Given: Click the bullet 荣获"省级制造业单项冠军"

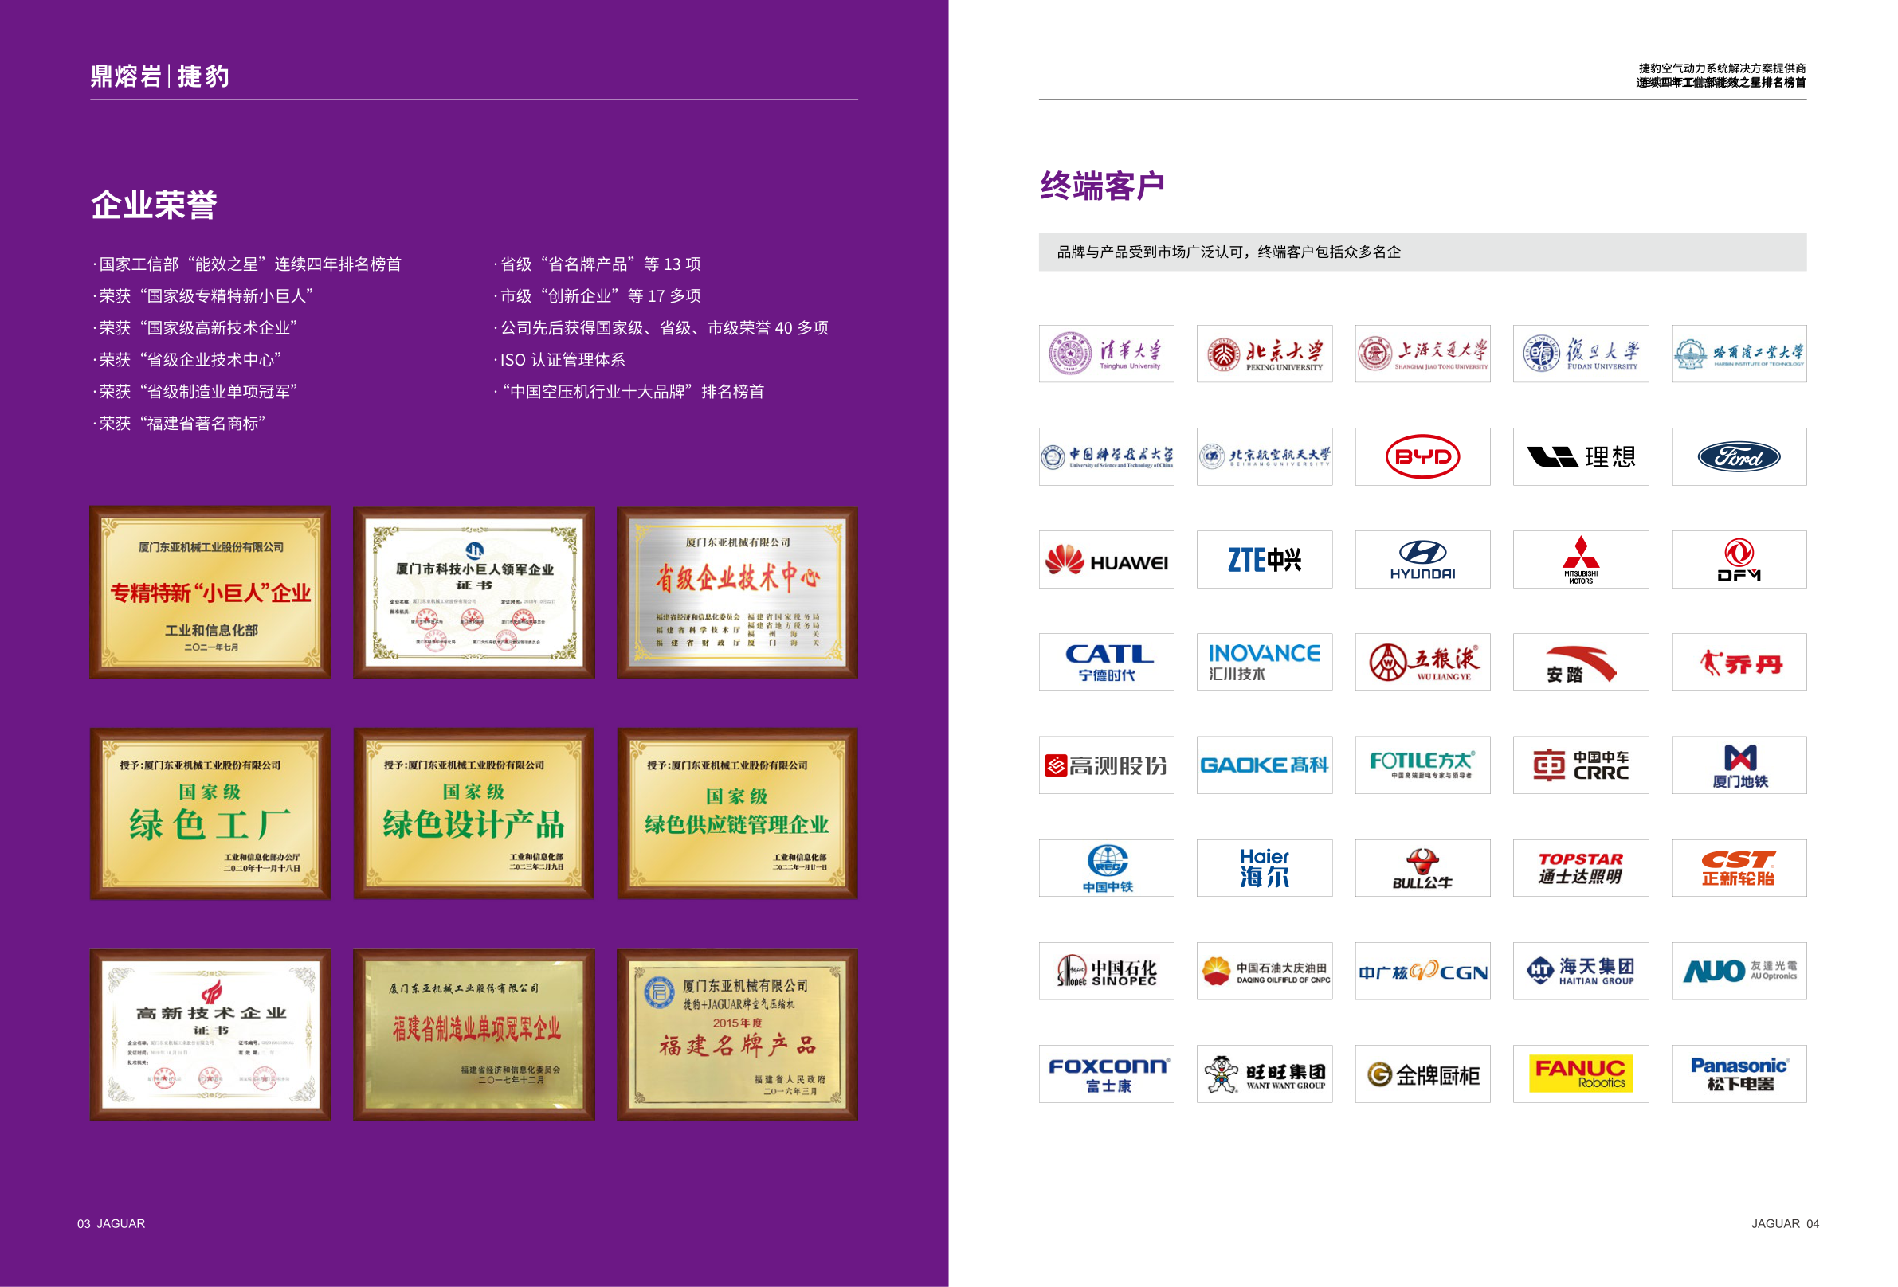Looking at the screenshot, I should pyautogui.click(x=194, y=391).
